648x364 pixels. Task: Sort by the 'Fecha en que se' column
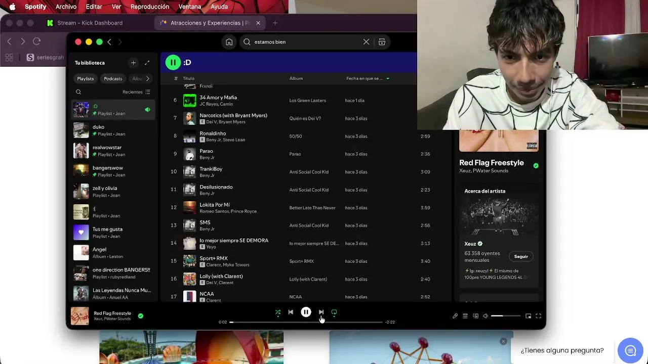click(x=368, y=78)
